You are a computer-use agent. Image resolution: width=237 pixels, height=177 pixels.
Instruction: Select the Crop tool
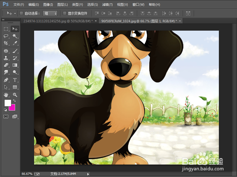(6, 43)
